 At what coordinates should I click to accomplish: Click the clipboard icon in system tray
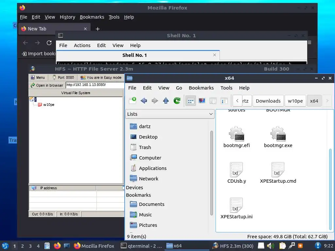tap(282, 246)
